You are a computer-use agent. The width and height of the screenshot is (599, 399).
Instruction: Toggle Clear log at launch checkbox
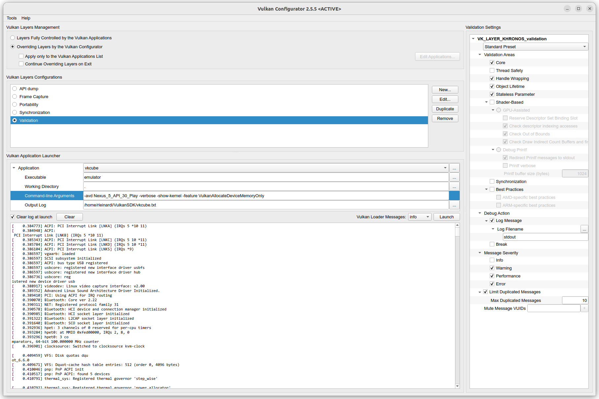coord(13,217)
